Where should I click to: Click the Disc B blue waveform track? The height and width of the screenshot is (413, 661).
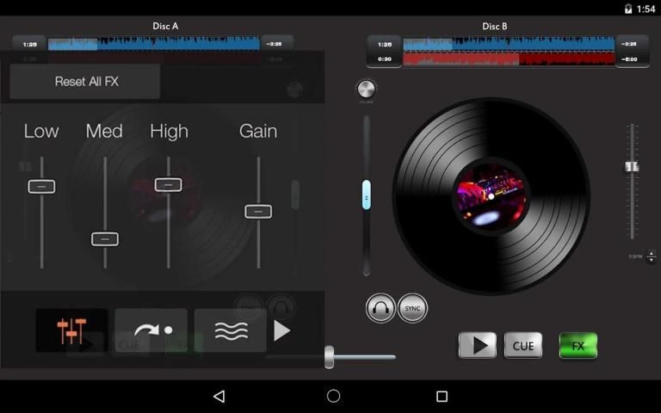tap(508, 44)
